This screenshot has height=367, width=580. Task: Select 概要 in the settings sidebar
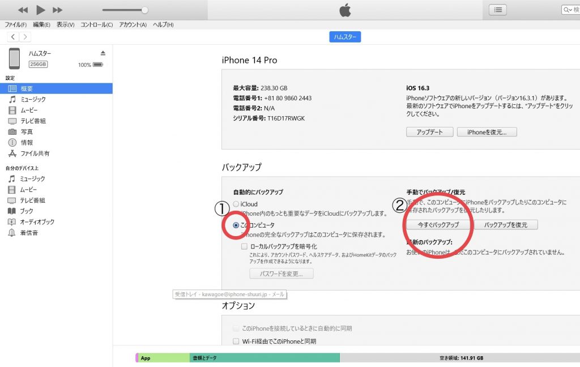pos(56,88)
